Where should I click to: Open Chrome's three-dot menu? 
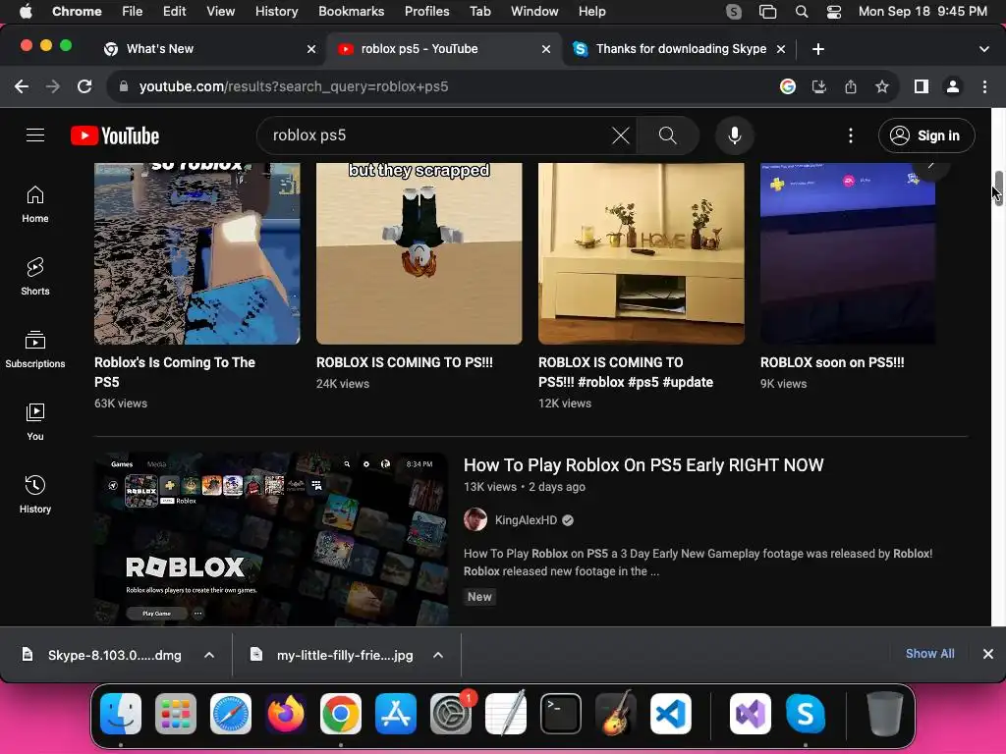984,86
